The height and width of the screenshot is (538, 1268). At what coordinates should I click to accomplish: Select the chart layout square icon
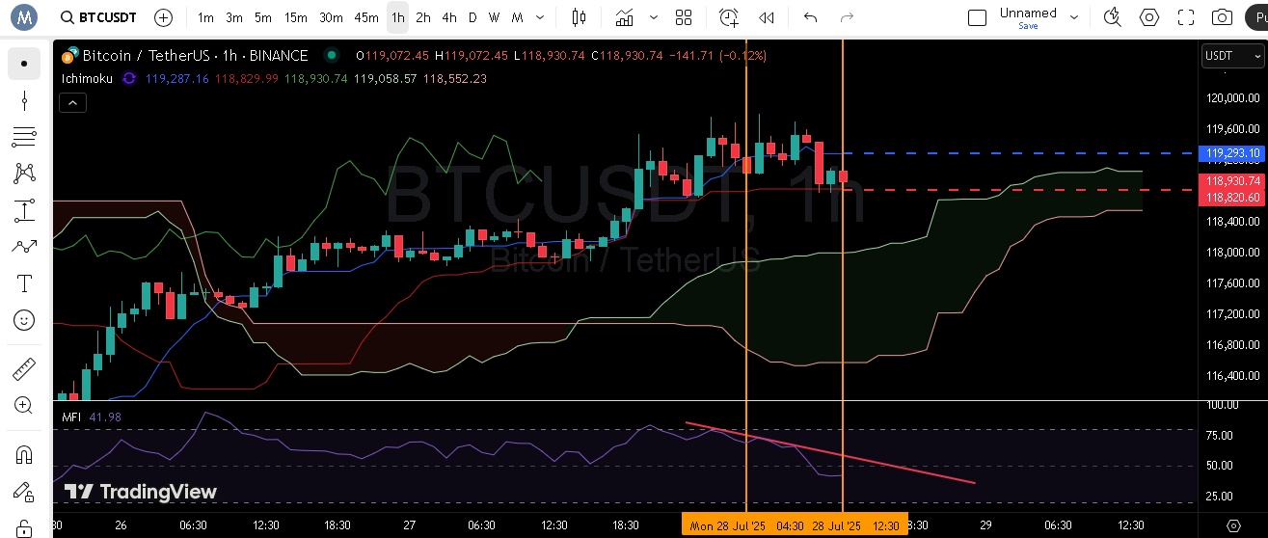click(x=977, y=17)
